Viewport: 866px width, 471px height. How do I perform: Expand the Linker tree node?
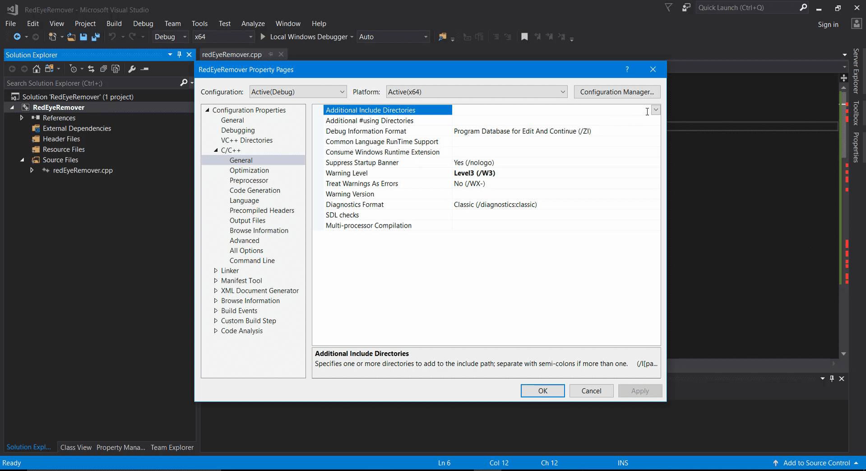coord(216,270)
